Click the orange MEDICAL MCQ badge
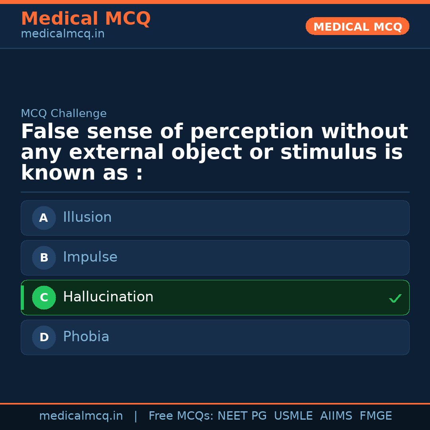The image size is (430, 430). pyautogui.click(x=357, y=26)
